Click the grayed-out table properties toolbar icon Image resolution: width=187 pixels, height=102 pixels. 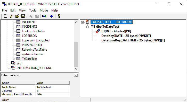37,16
